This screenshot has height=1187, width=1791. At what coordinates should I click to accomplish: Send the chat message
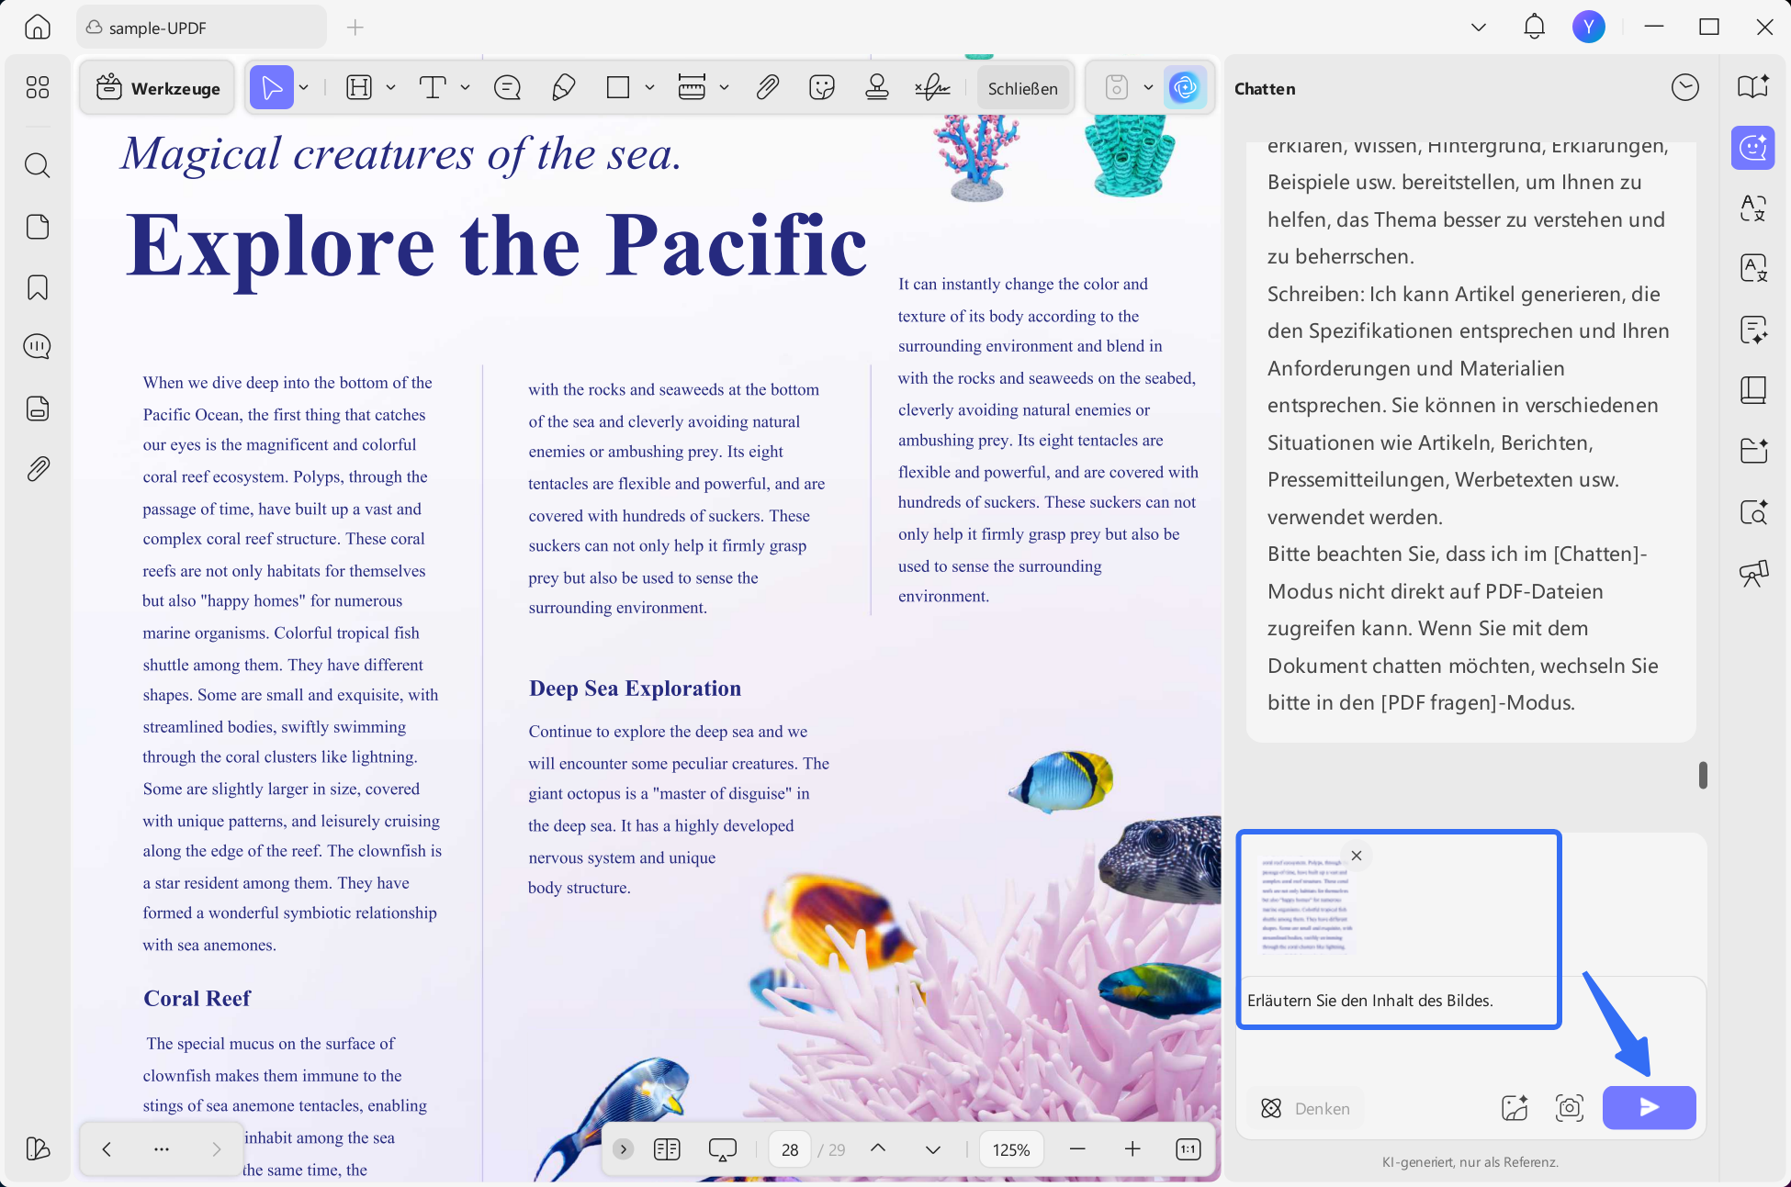(x=1649, y=1107)
